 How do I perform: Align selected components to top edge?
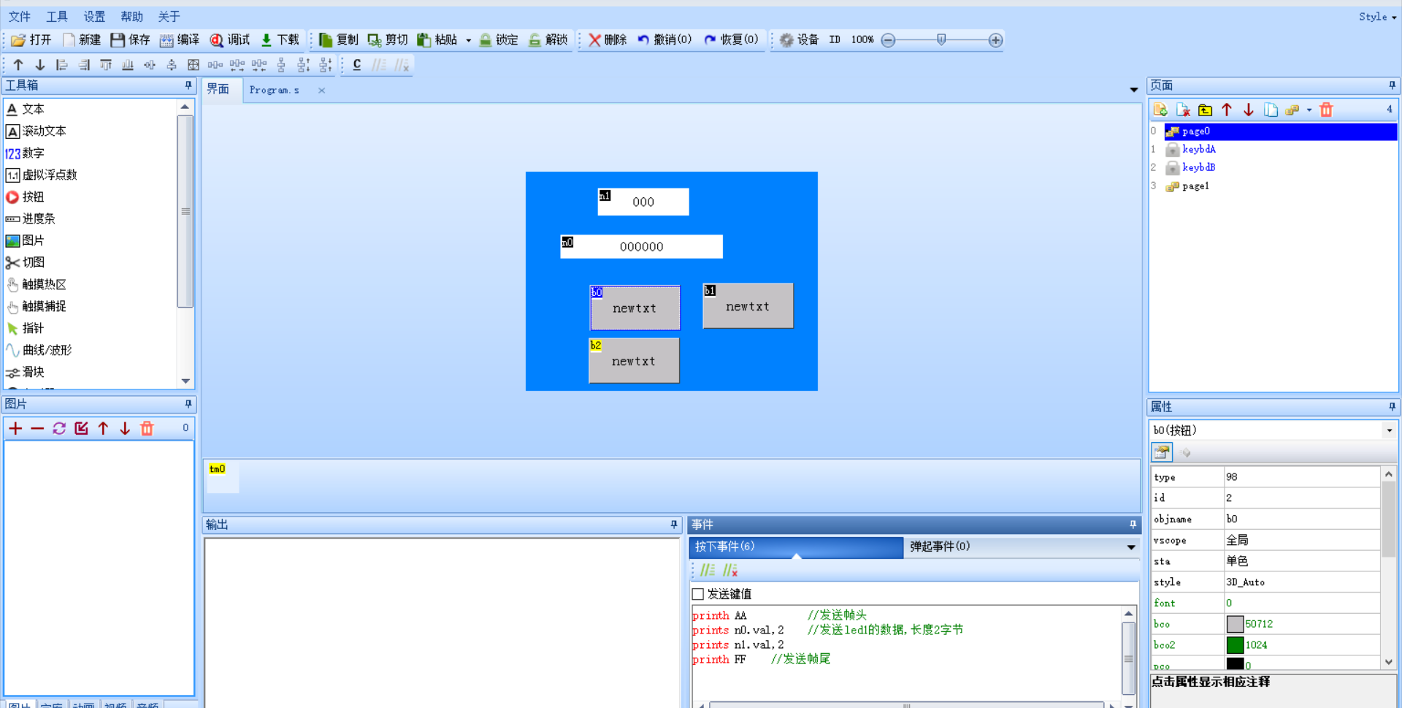coord(106,65)
